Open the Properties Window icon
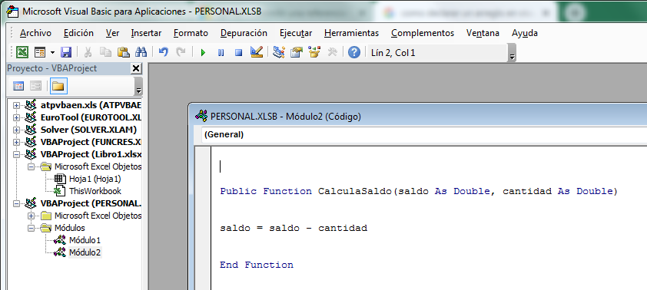 297,52
